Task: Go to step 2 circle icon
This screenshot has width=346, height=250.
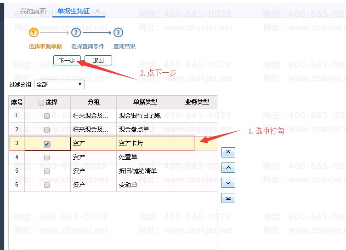Action: [76, 33]
